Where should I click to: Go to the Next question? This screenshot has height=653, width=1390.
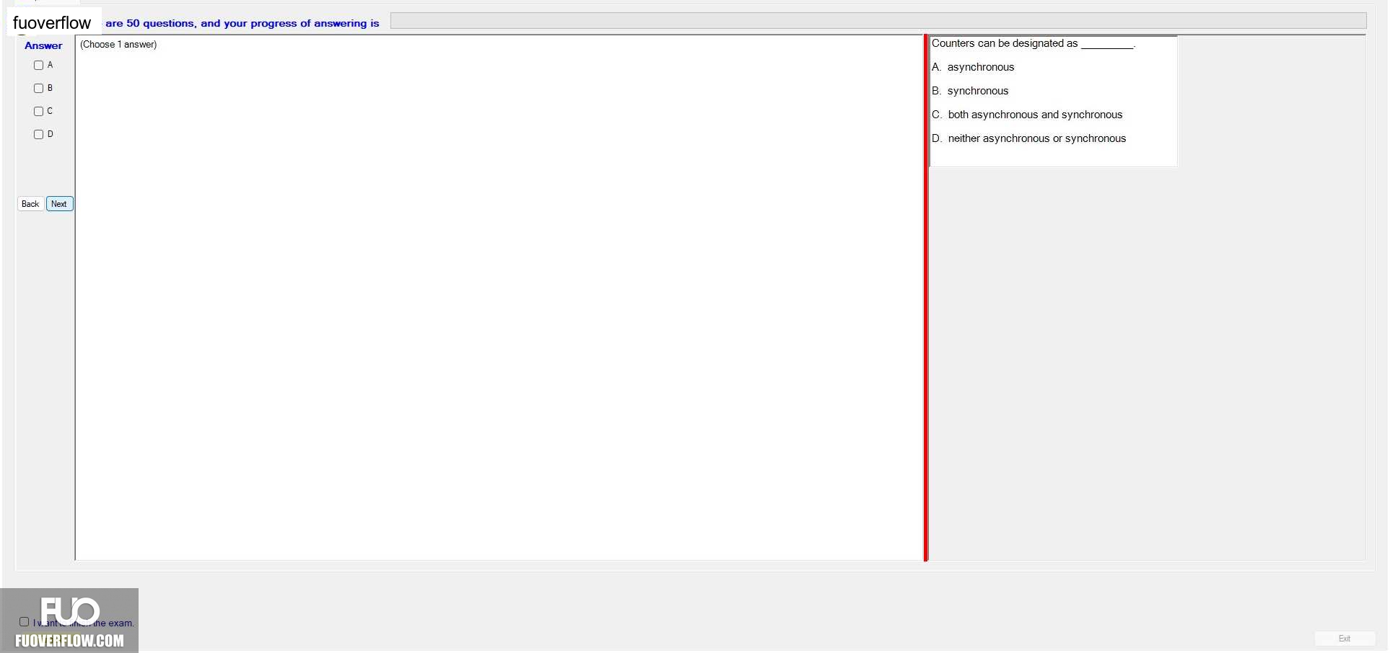point(59,204)
